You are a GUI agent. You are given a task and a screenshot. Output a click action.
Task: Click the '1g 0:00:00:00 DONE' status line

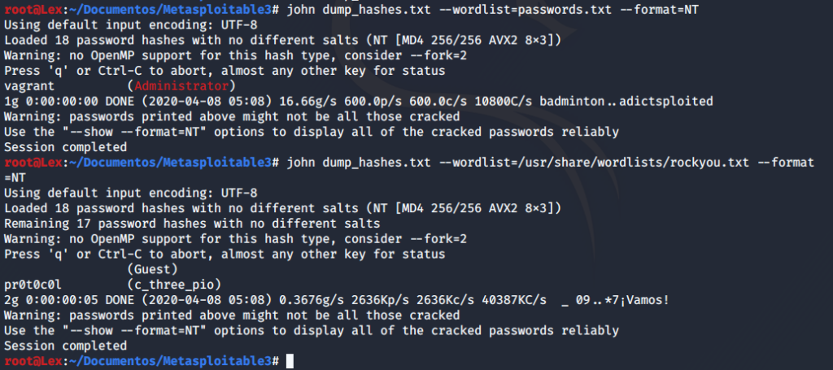click(359, 101)
